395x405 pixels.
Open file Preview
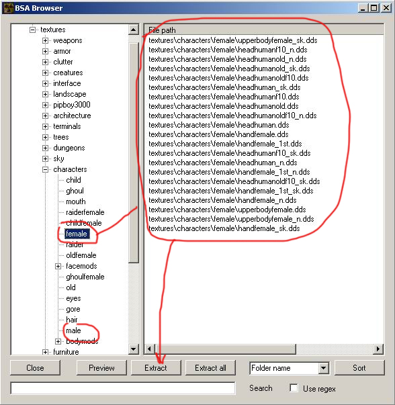pyautogui.click(x=101, y=368)
